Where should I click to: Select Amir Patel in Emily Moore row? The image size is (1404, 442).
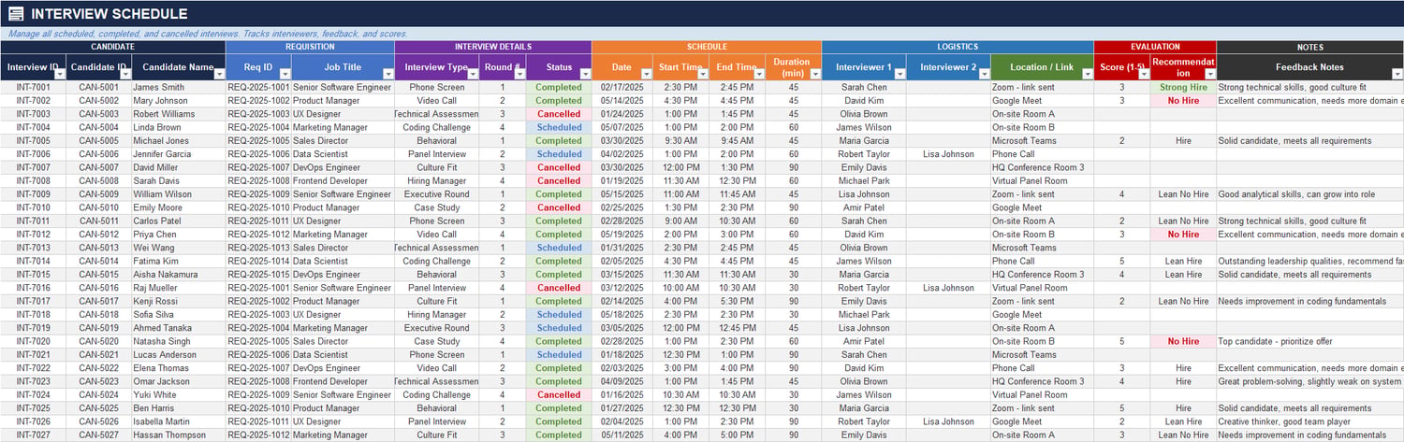(864, 207)
